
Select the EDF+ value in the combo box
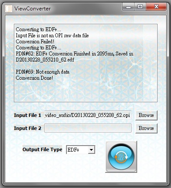coord(77,150)
